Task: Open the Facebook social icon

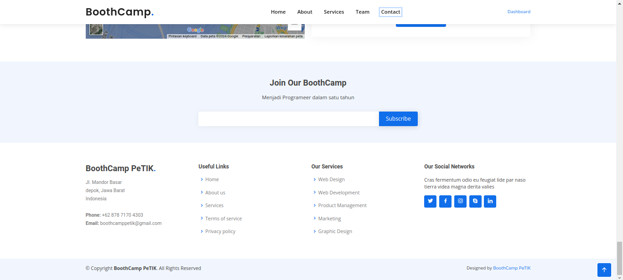Action: point(445,201)
